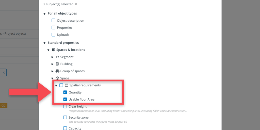The width and height of the screenshot is (260, 130).
Task: Check the Uploads checkbox
Action: click(53, 35)
